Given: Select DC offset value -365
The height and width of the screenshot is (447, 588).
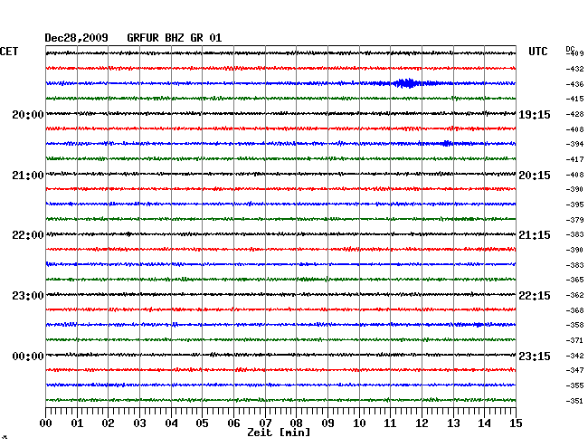Looking at the screenshot, I should [x=574, y=280].
